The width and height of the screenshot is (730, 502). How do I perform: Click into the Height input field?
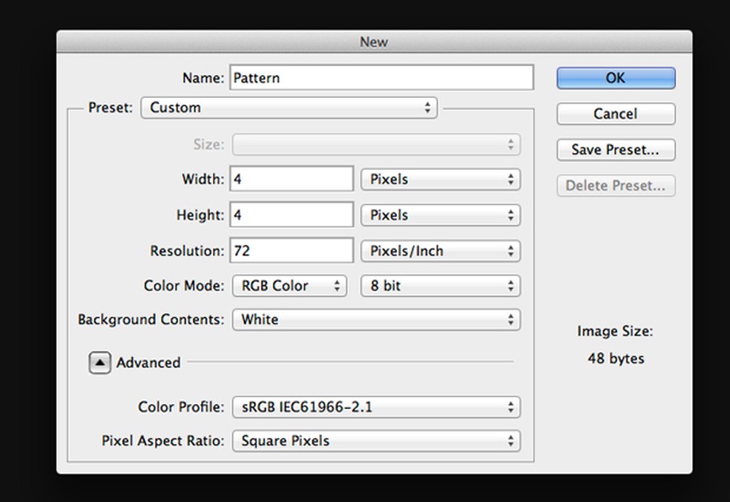(292, 215)
